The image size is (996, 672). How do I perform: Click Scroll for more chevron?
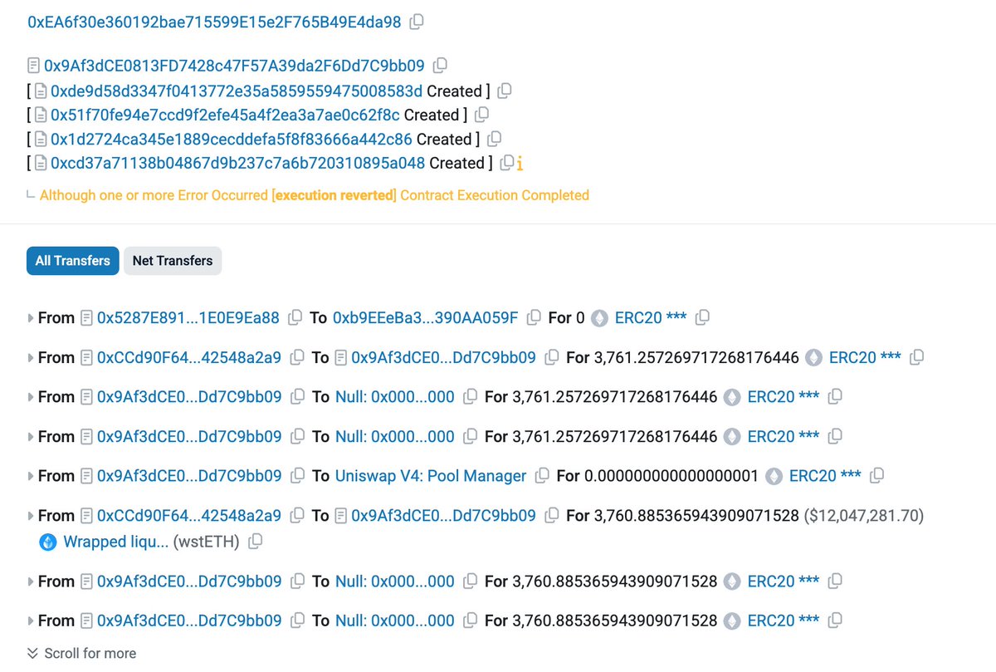tap(32, 654)
